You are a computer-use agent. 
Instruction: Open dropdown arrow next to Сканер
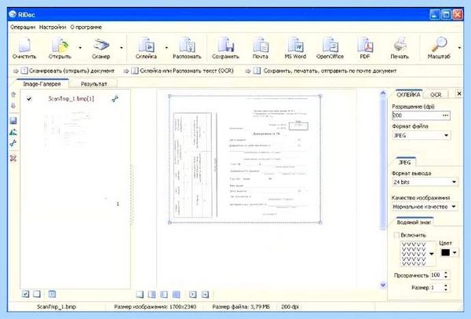tap(122, 47)
